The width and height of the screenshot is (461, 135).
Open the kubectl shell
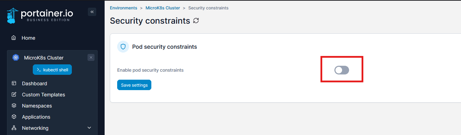click(x=52, y=70)
